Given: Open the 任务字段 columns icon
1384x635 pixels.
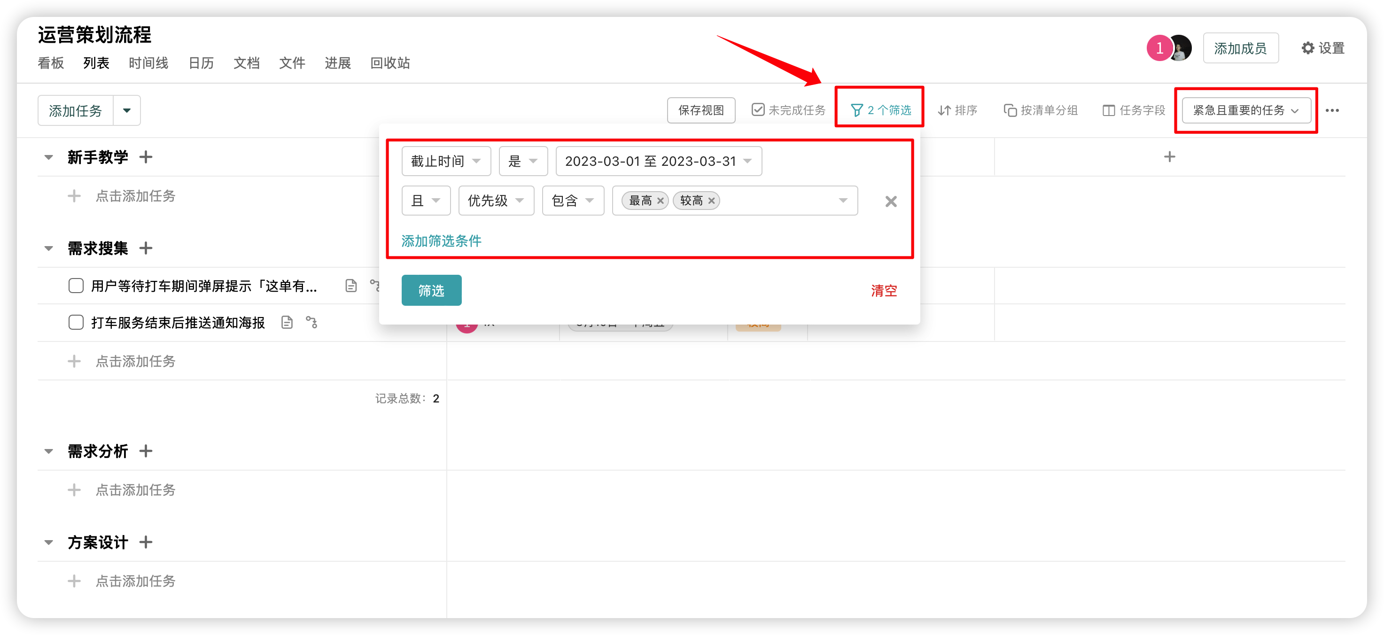Looking at the screenshot, I should (x=1108, y=110).
